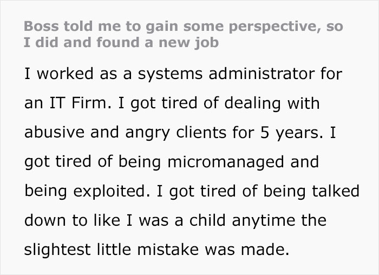This screenshot has height=275, width=379.
Task: Click the word 'slightest' in the last line
Action: coord(57,250)
